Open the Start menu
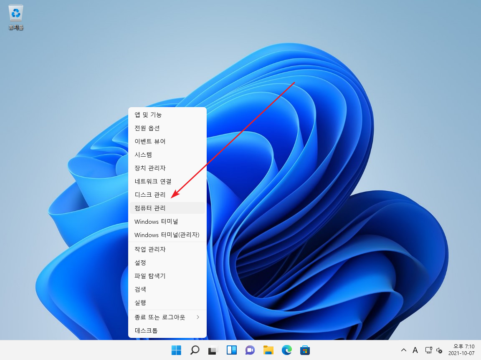481x360 pixels. 176,350
